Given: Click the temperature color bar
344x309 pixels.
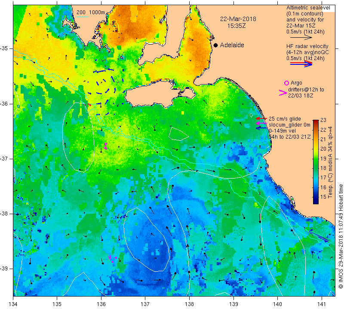Looking at the screenshot, I should pos(316,162).
